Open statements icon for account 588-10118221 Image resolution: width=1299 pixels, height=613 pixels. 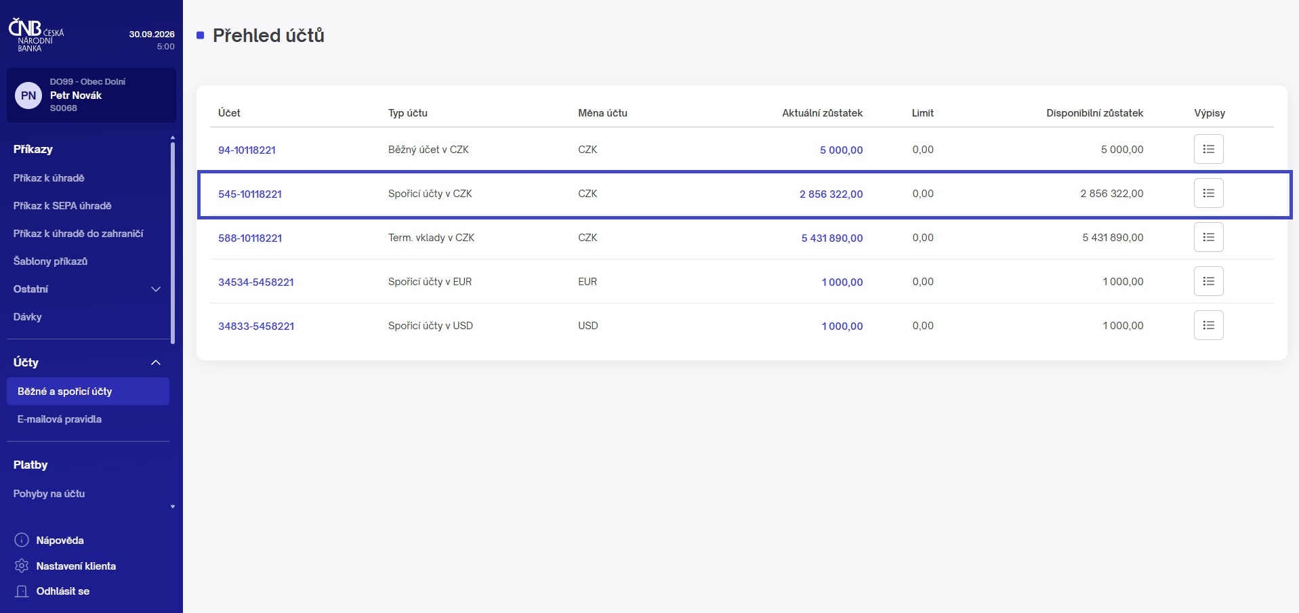point(1208,237)
